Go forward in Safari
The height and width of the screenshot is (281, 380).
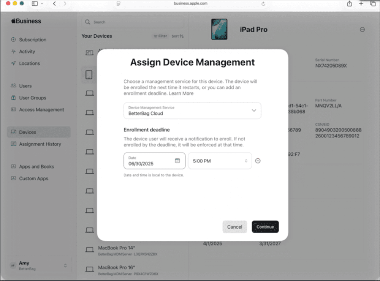[65, 4]
